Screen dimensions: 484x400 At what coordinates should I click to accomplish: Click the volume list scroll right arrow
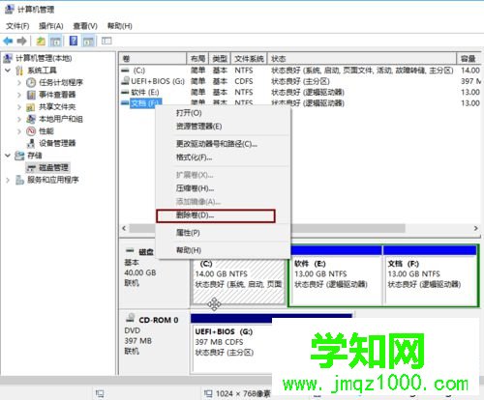coord(476,228)
